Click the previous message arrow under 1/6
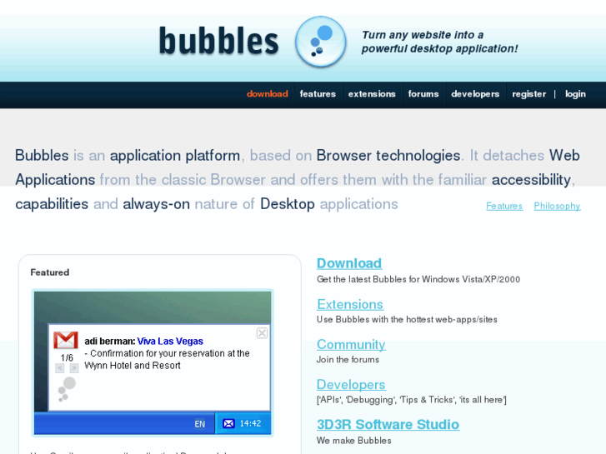The height and width of the screenshot is (454, 606). pos(59,368)
